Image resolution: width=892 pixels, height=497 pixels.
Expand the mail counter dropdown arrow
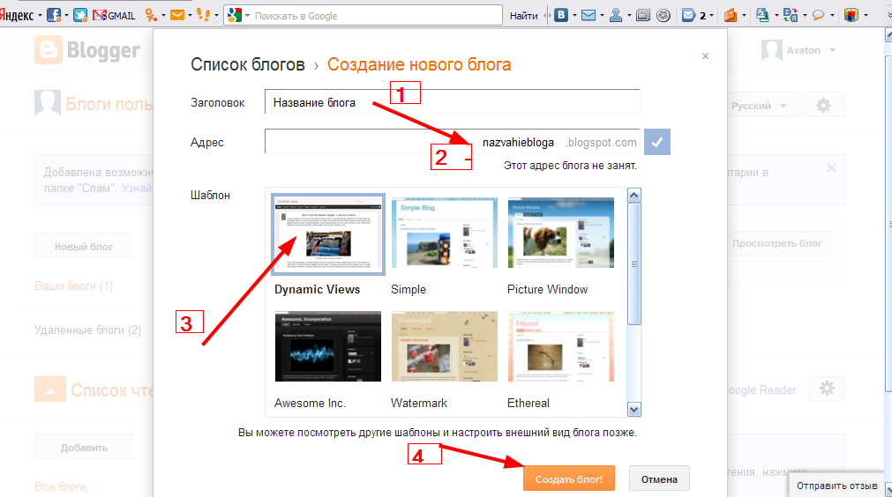point(711,16)
